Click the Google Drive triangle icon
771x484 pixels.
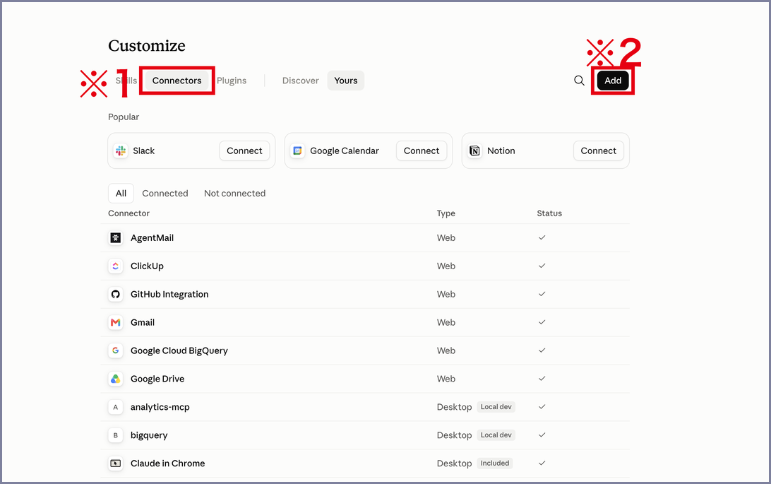[116, 379]
